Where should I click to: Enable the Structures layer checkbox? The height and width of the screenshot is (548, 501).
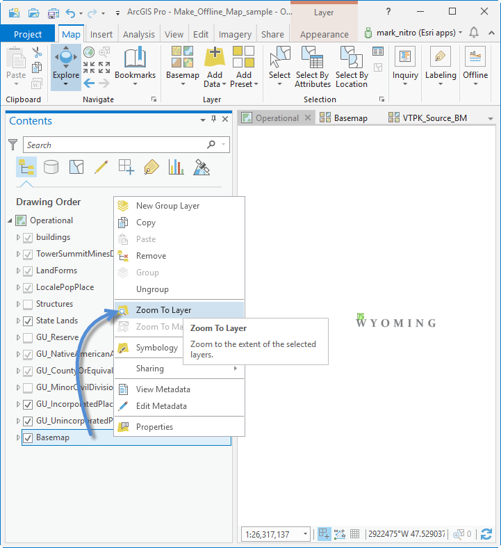tap(28, 305)
